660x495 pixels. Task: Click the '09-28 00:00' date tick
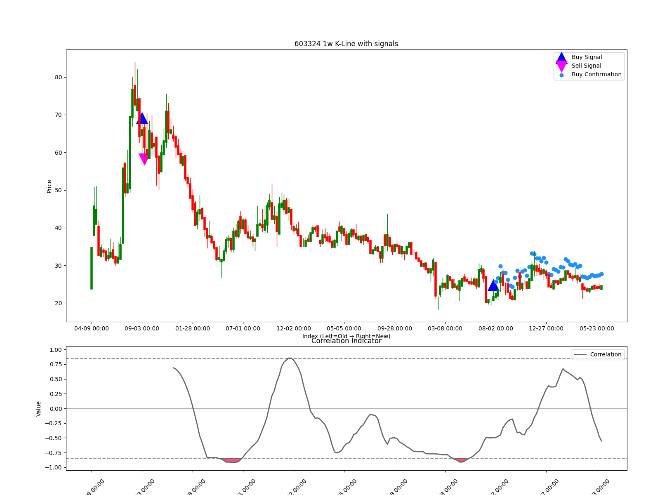(395, 328)
